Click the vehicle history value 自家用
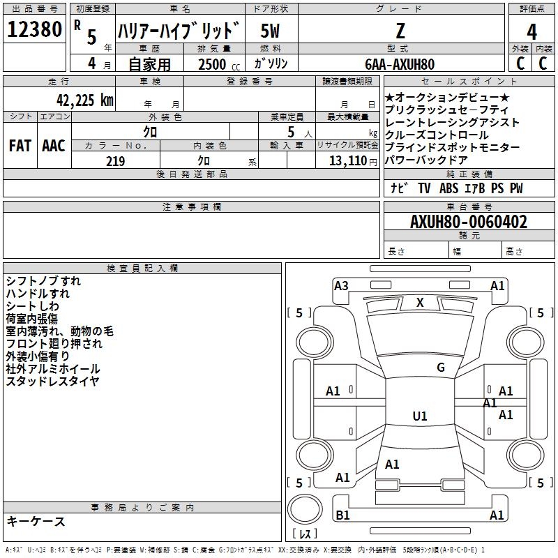 [149, 64]
